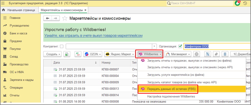Screen dimensions: 251x105
Task: Select Передать данные об остатках (FBS)
Action: (191, 89)
